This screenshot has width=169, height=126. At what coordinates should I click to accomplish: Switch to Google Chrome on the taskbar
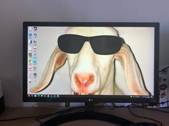(48, 96)
